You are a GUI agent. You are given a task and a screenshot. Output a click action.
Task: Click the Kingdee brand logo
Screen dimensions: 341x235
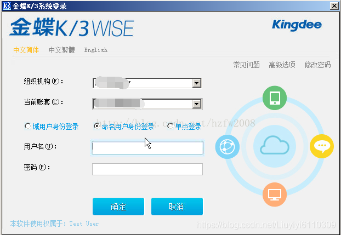pos(297,25)
